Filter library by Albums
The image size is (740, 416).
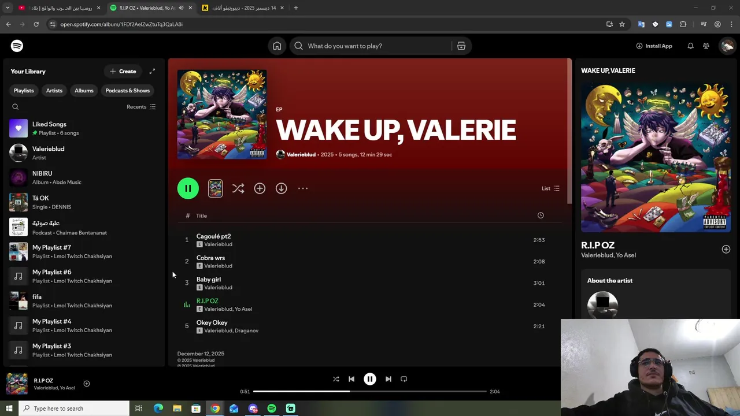click(84, 91)
